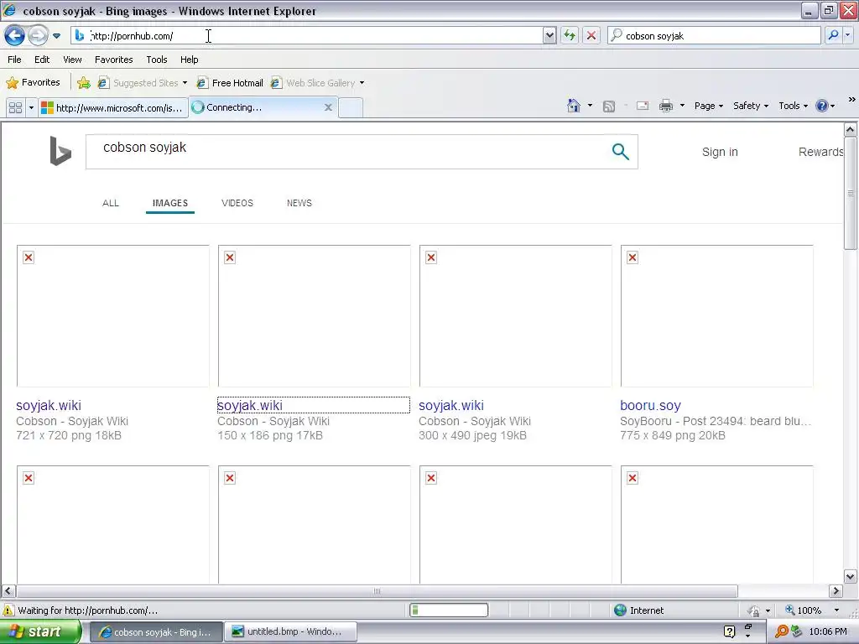Click the Windows Start button
Viewport: 859px width, 644px height.
coord(40,631)
